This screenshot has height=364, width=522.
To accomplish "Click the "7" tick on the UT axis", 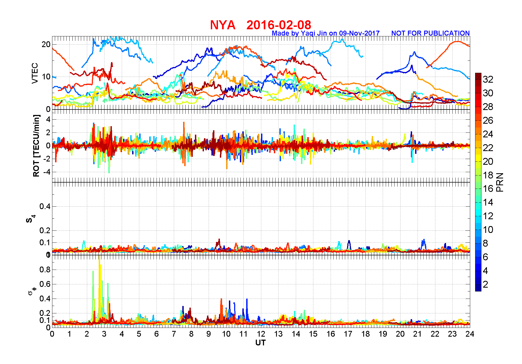I will click(x=174, y=334).
